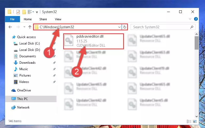Click the pin icon next to Music
Screen dimensions: 205x128
[54, 69]
